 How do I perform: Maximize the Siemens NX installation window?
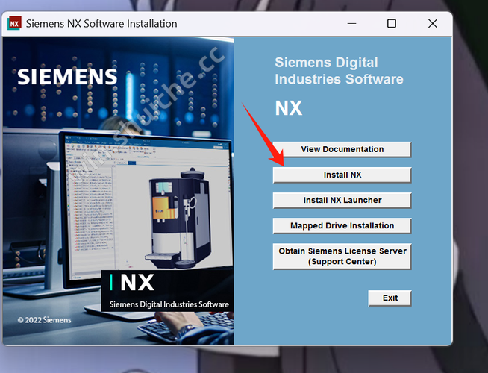[x=392, y=24]
